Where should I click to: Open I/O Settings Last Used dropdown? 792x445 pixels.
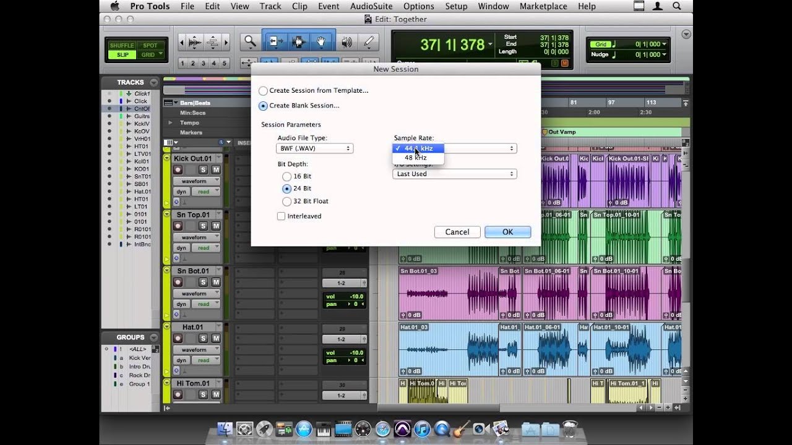click(x=455, y=174)
